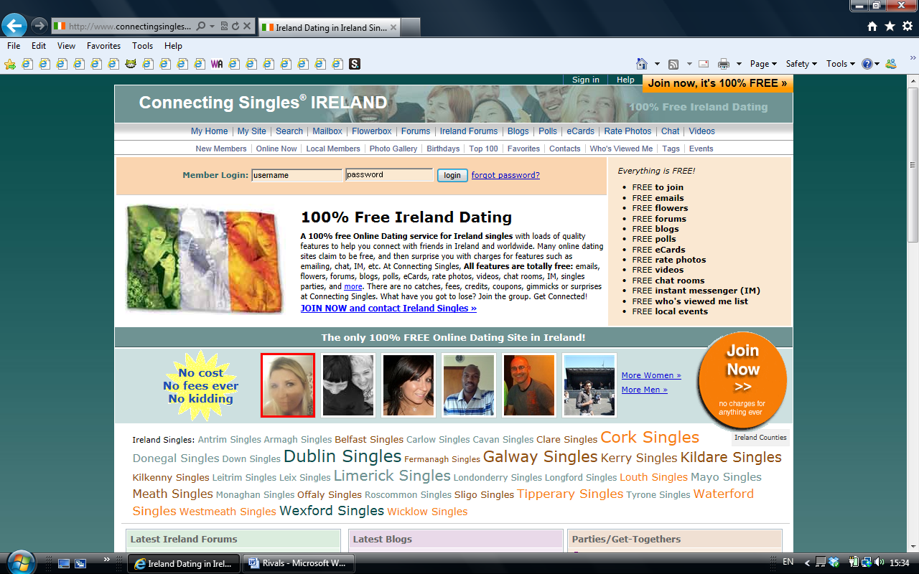Click the forgot password link
Viewport: 919px width, 574px height.
(x=505, y=175)
